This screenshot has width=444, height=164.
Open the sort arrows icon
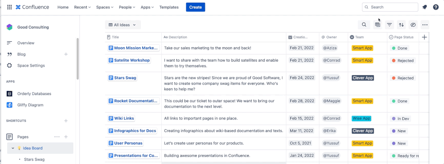click(401, 25)
